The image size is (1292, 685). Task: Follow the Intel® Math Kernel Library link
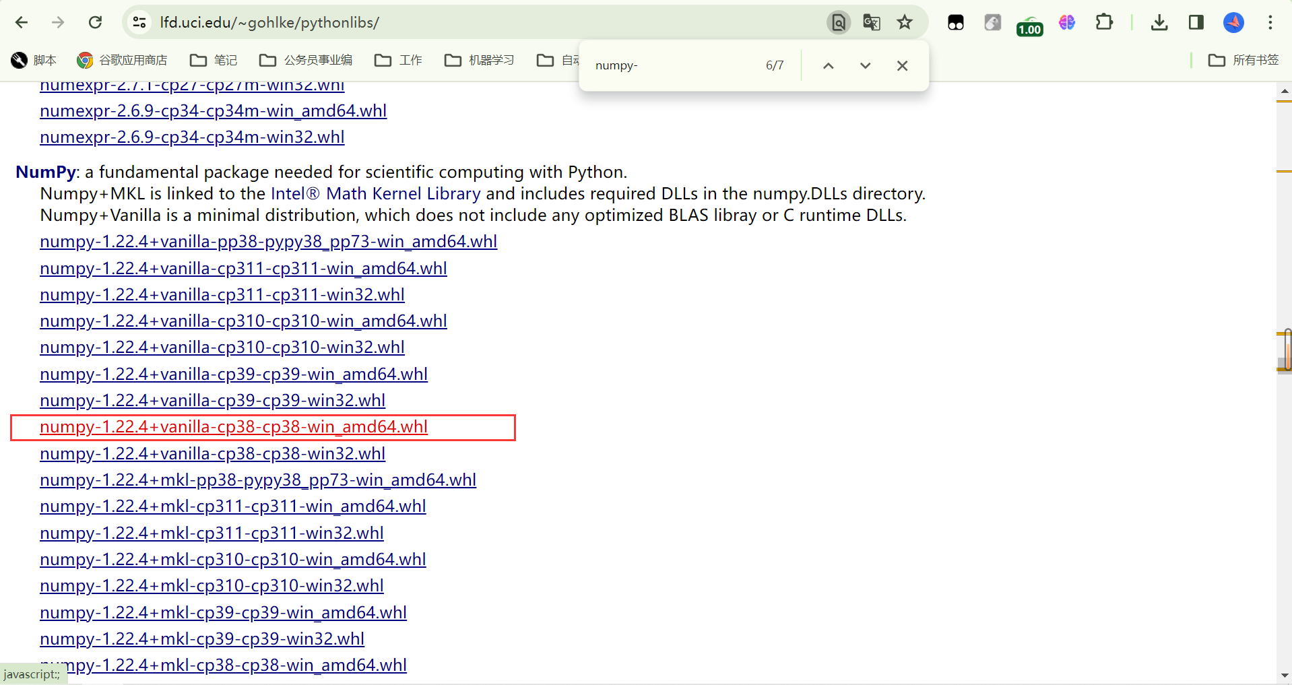pos(376,193)
